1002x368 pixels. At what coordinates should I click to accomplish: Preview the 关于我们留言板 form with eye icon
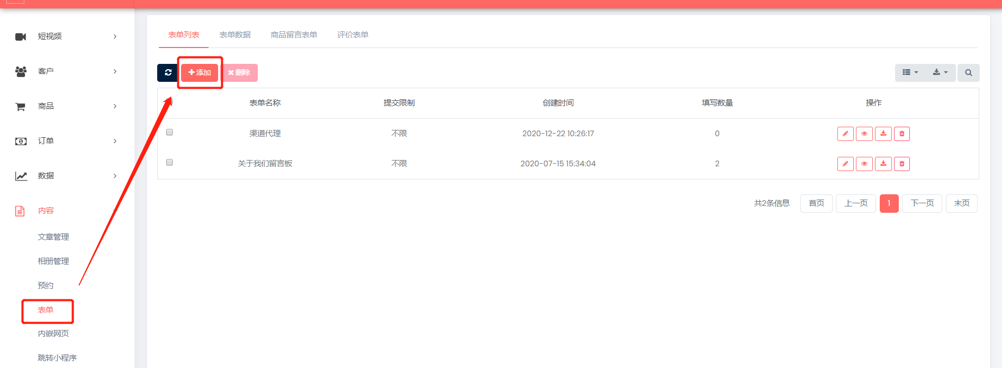coord(864,164)
